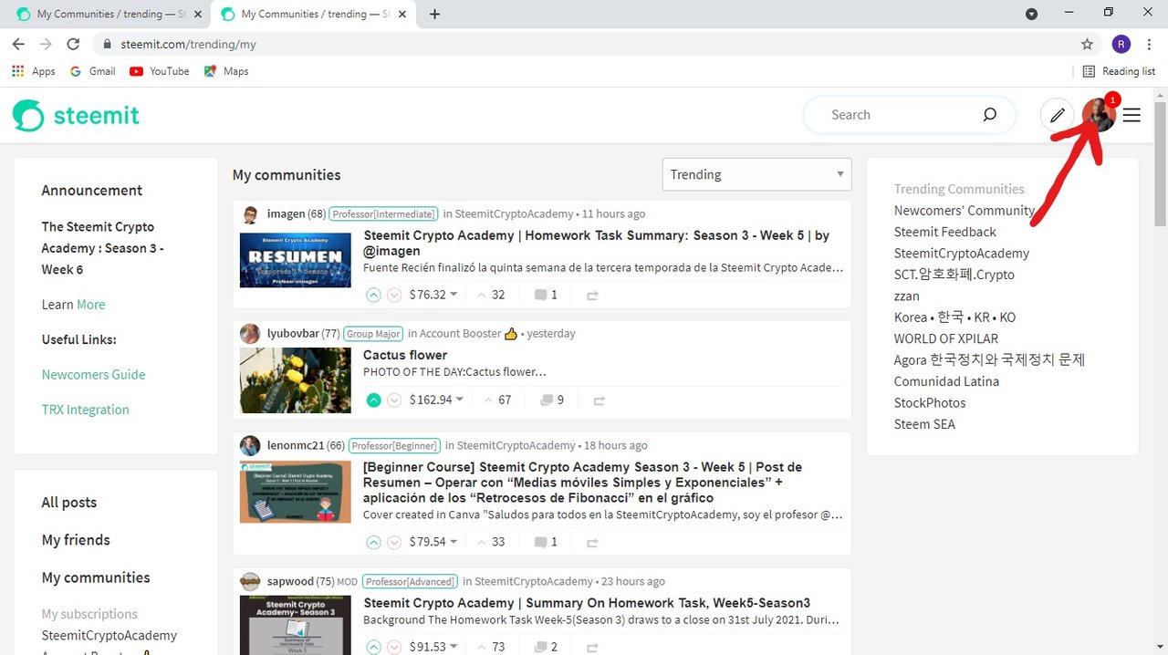Open comments on sapwood's post

click(x=546, y=647)
